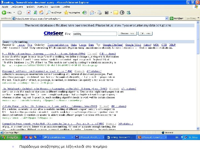
Task: Click the Μετάβαση (Go) button
Action: [x=177, y=19]
